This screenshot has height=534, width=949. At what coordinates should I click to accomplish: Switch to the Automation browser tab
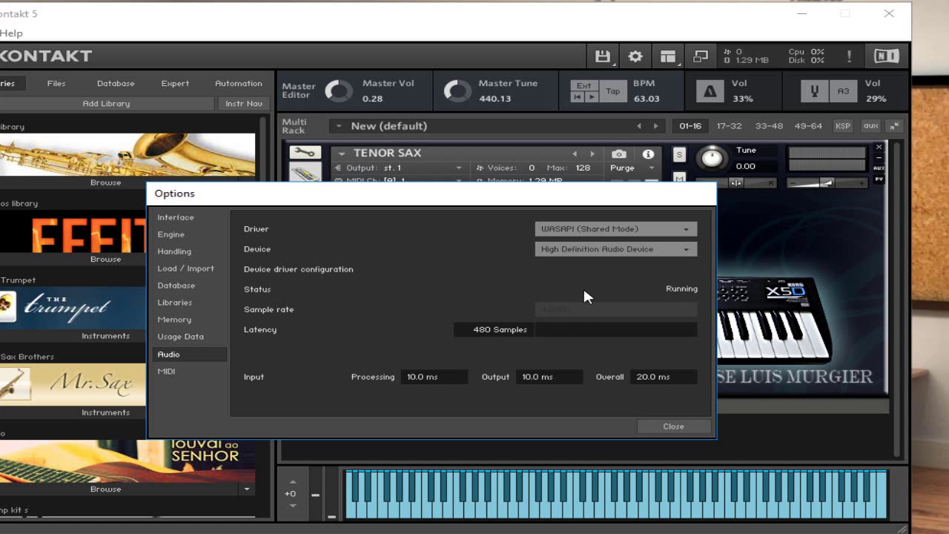(239, 84)
